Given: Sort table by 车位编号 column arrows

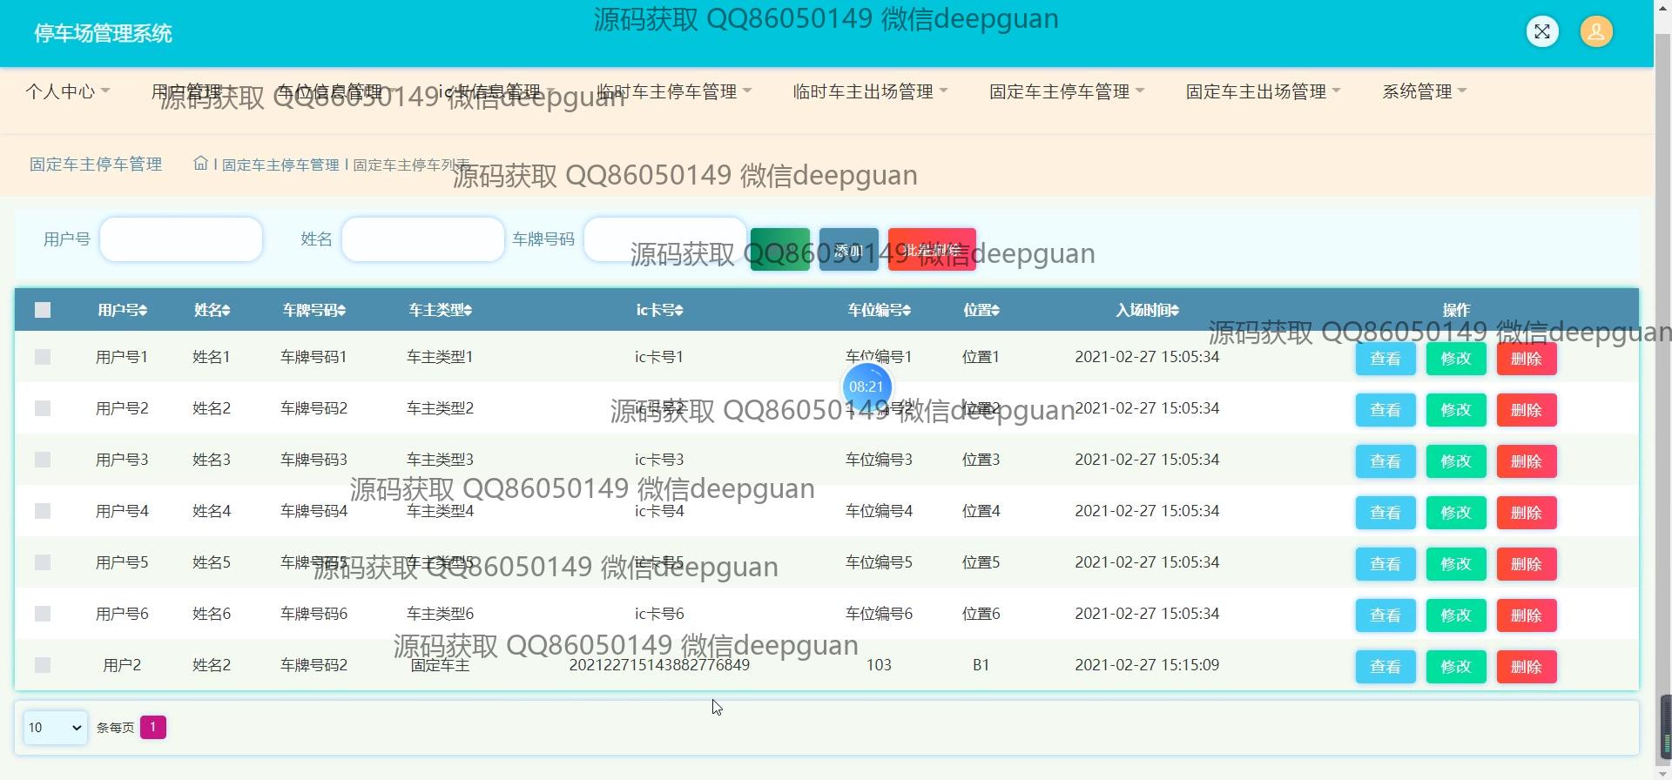Looking at the screenshot, I should pyautogui.click(x=907, y=311).
